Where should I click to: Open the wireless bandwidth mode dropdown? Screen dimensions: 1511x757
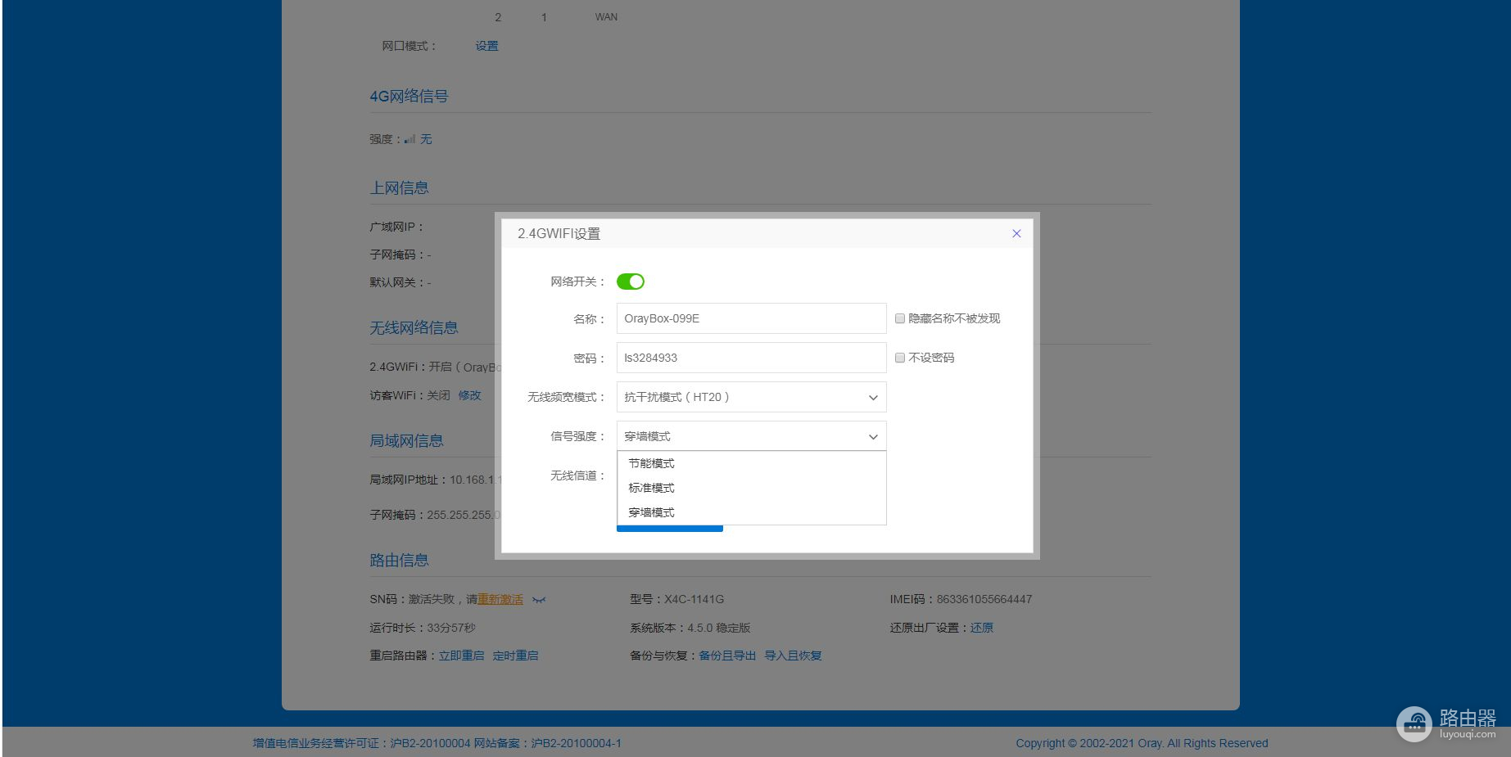750,397
